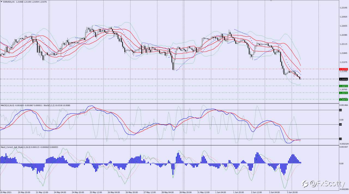This screenshot has width=349, height=194.
Task: Click the triangle arrow beside EURUSDy,H1 title
Action: click(x=1, y=1)
